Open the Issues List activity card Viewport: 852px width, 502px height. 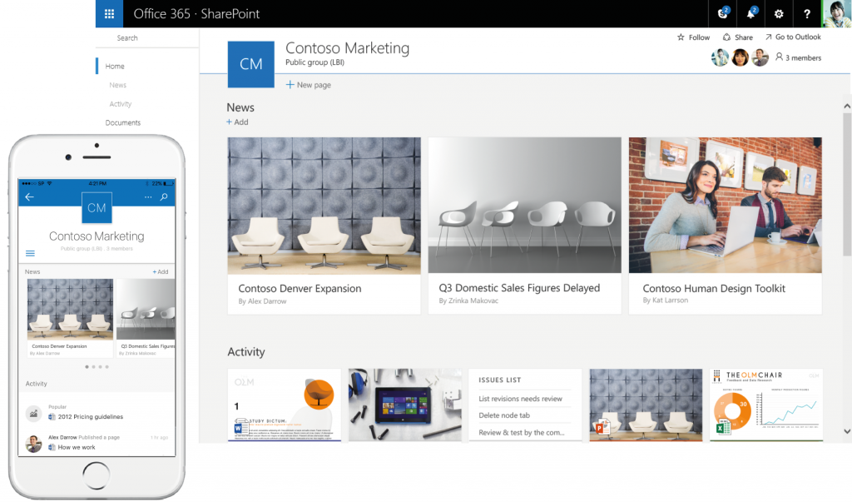tap(525, 405)
